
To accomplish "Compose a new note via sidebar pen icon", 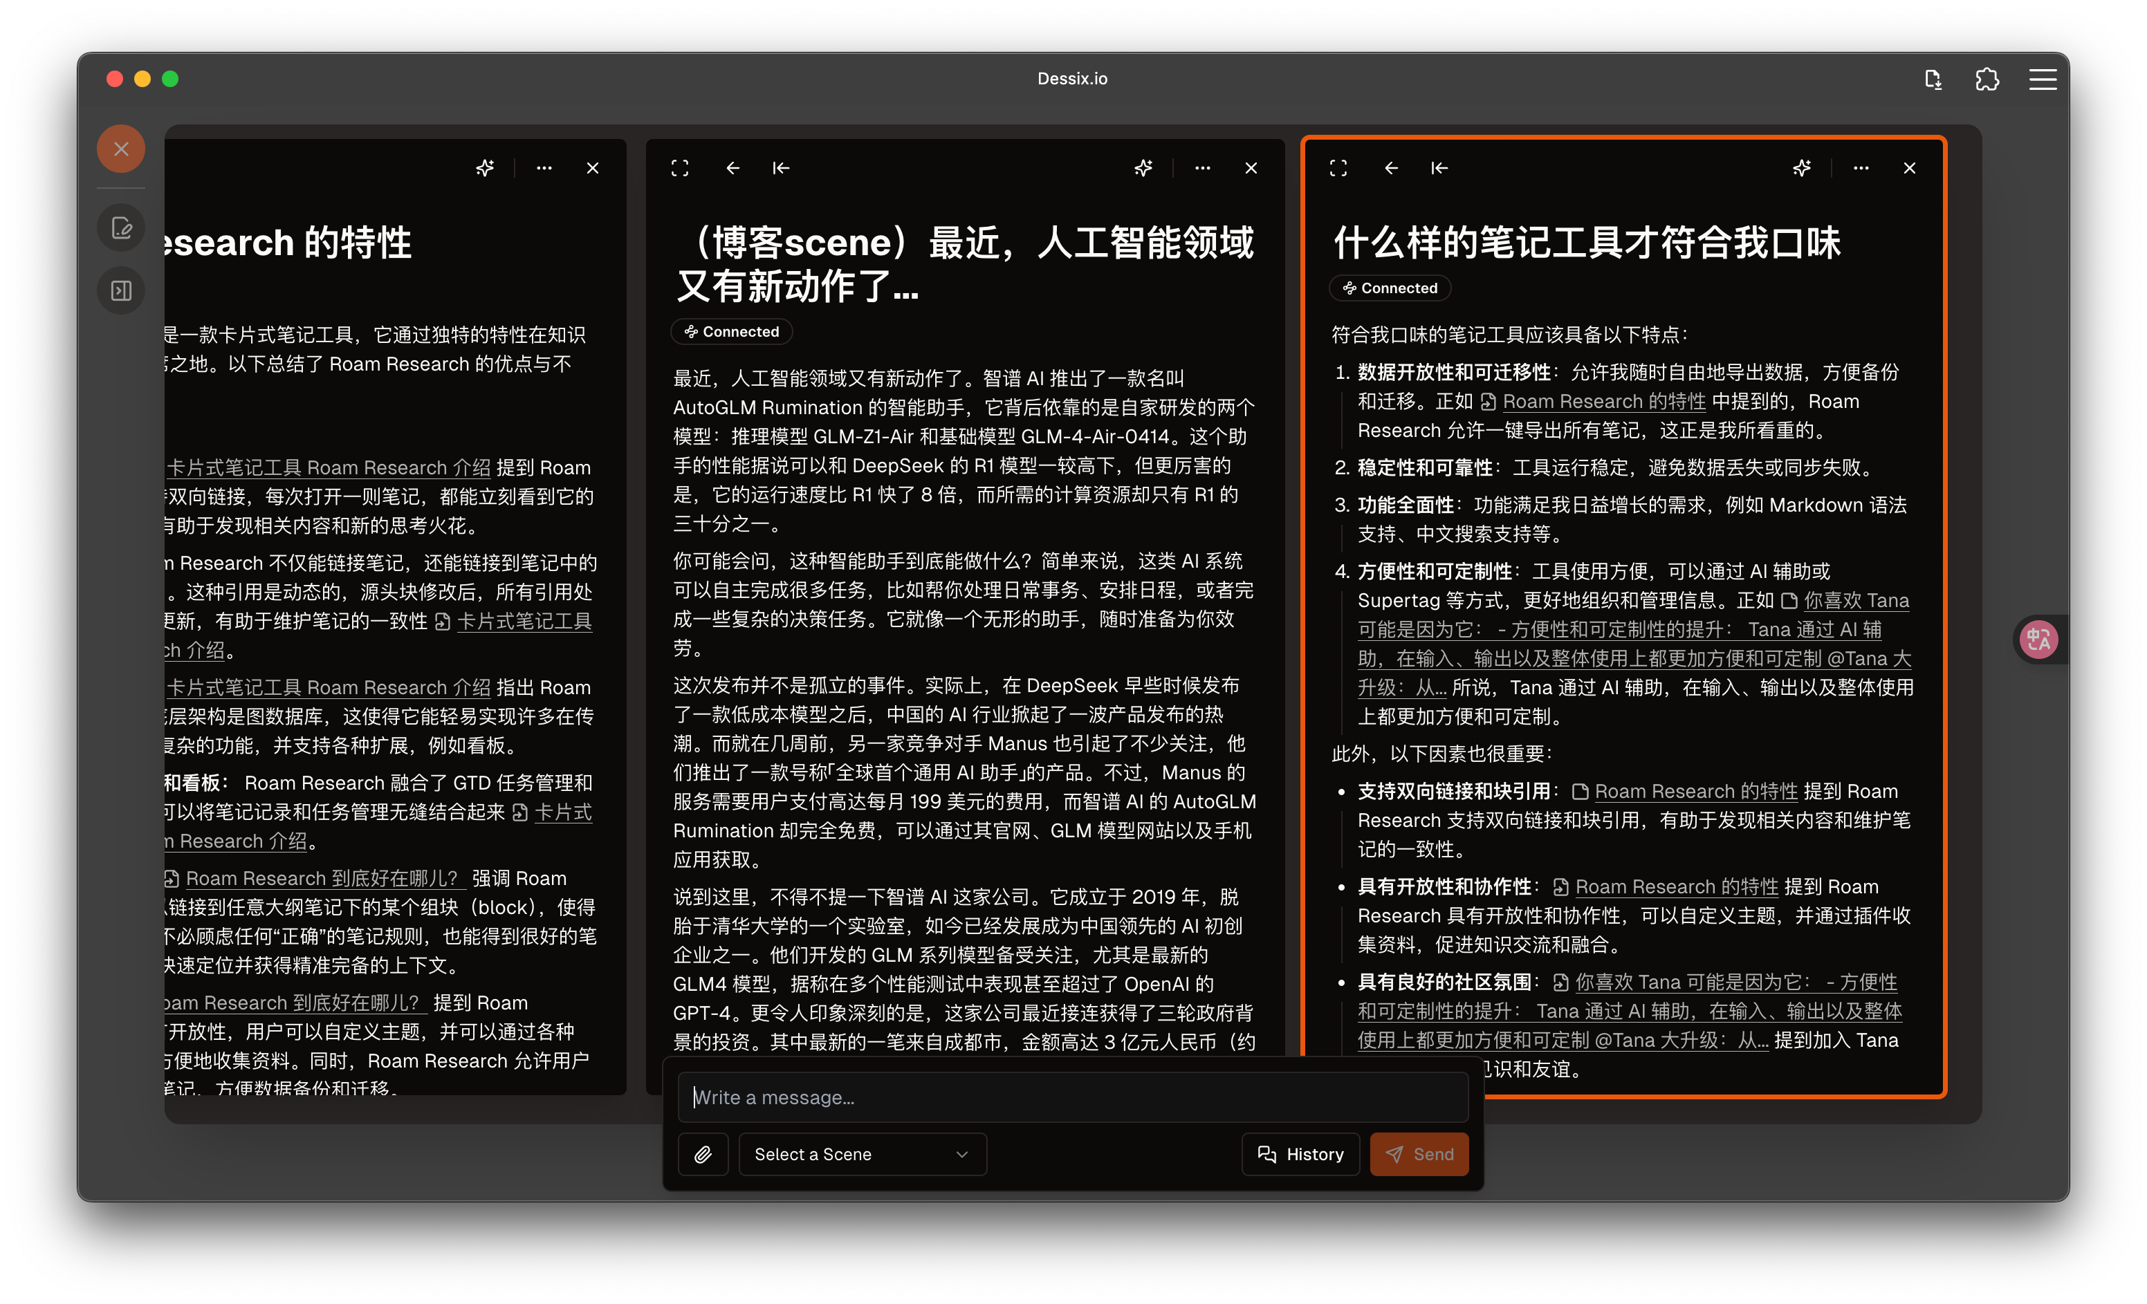I will click(120, 227).
